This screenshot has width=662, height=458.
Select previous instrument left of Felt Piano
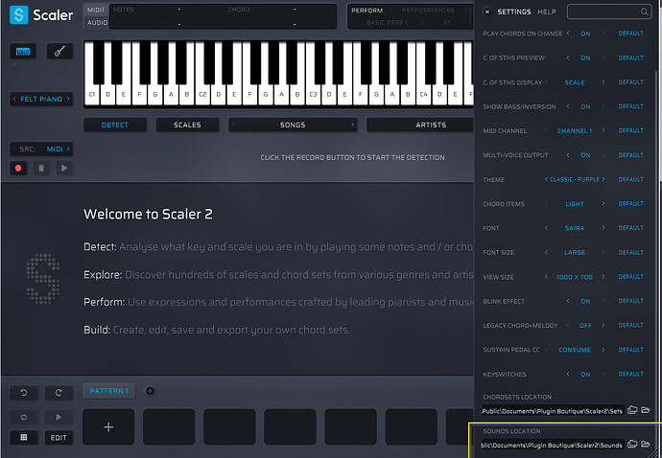click(14, 99)
